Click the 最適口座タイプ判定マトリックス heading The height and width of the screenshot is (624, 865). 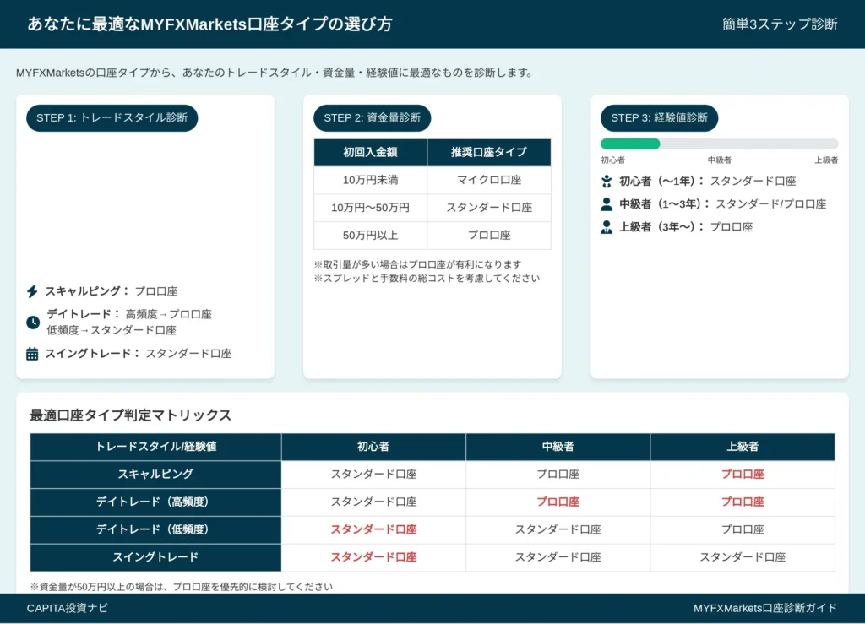click(x=131, y=415)
